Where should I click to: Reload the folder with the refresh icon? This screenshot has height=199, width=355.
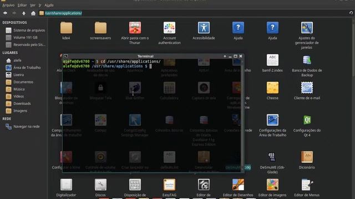tap(351, 13)
